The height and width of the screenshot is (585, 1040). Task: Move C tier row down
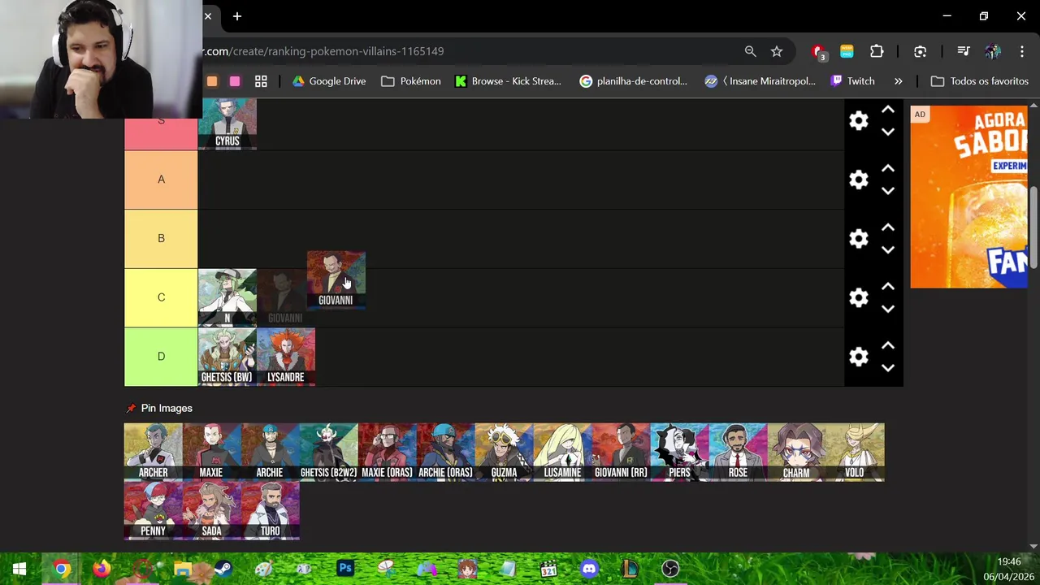click(x=888, y=309)
